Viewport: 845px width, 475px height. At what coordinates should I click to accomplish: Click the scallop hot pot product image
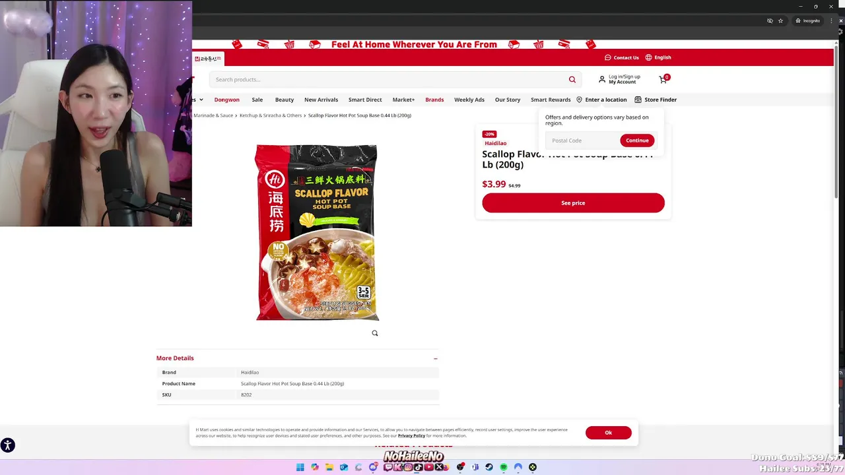click(316, 232)
